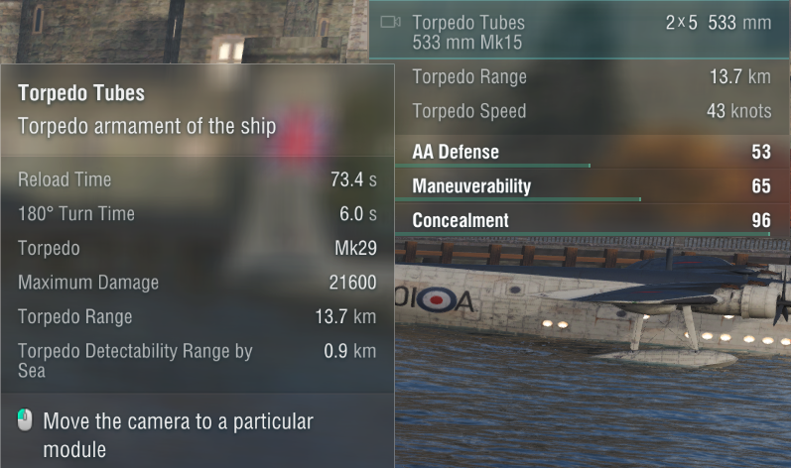This screenshot has height=468, width=791.
Task: Click the 180° Turn Time row
Action: [x=197, y=214]
